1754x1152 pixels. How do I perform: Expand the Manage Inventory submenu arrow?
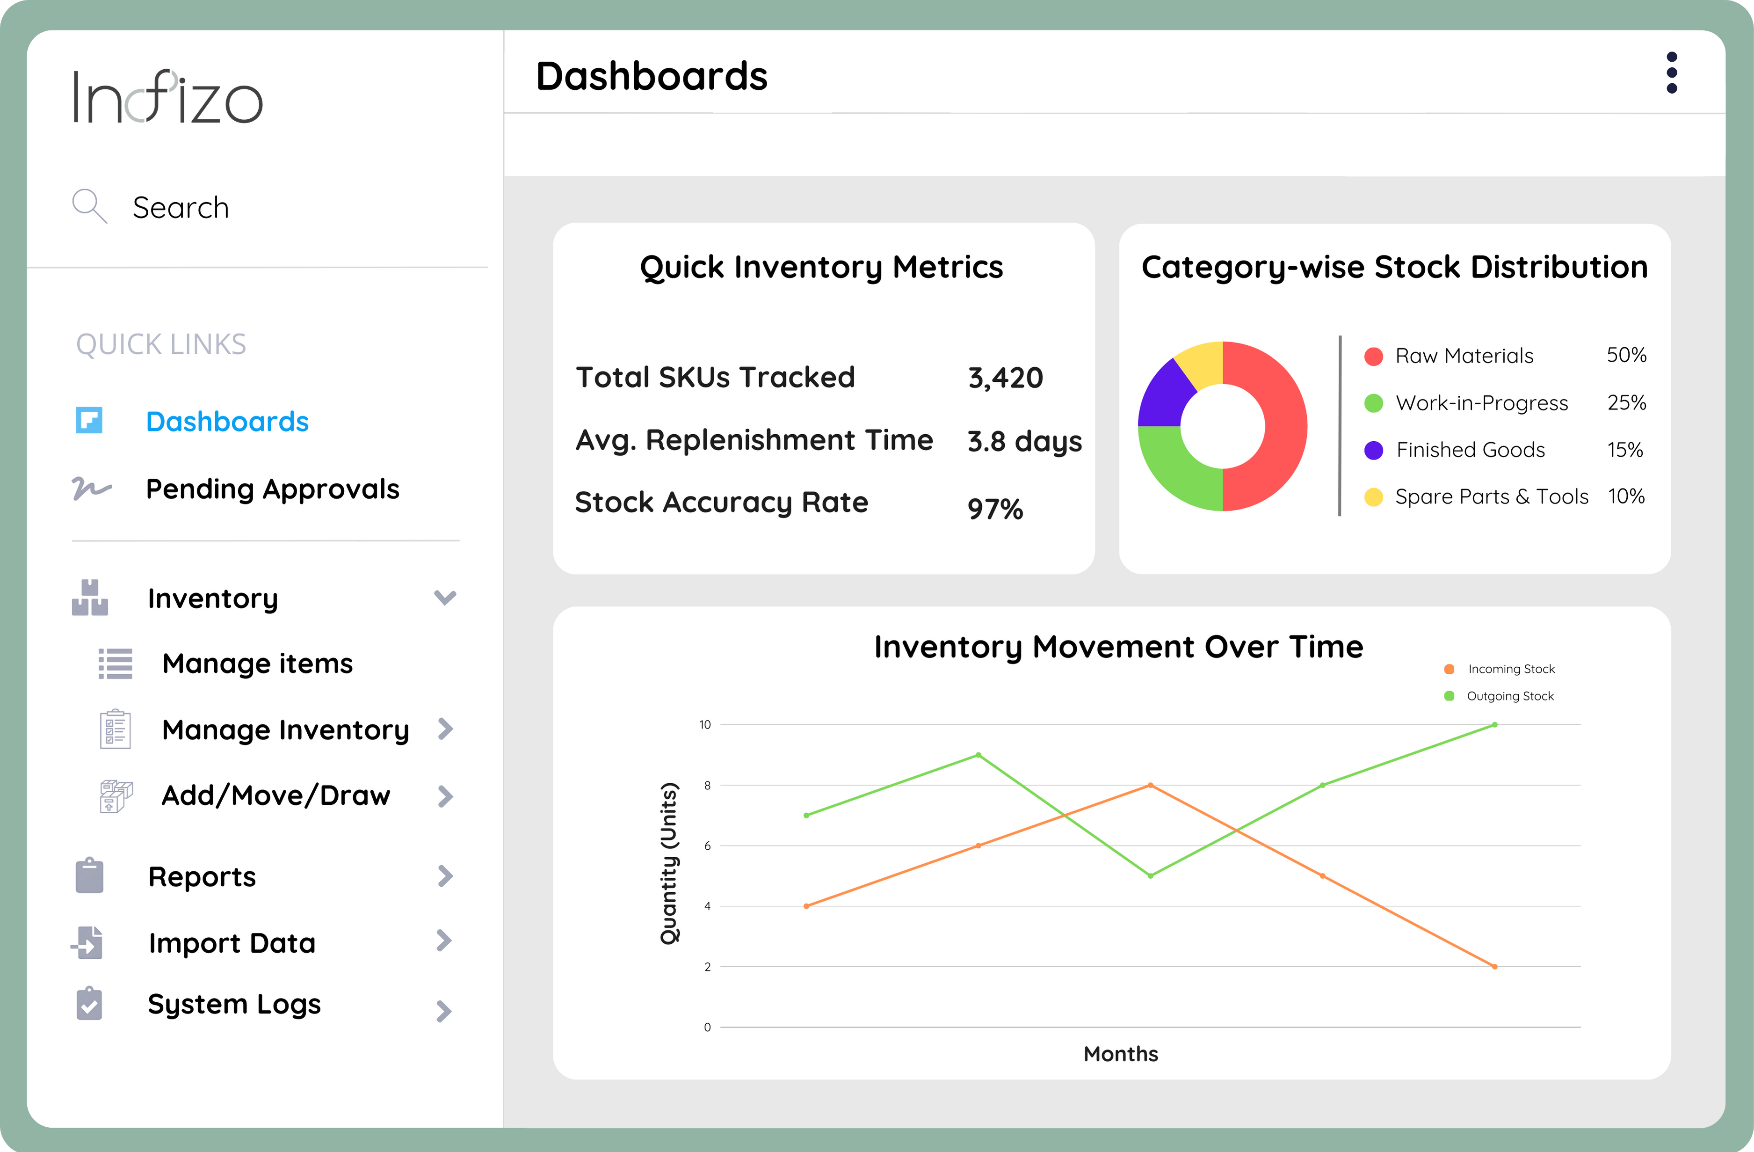[x=444, y=729]
